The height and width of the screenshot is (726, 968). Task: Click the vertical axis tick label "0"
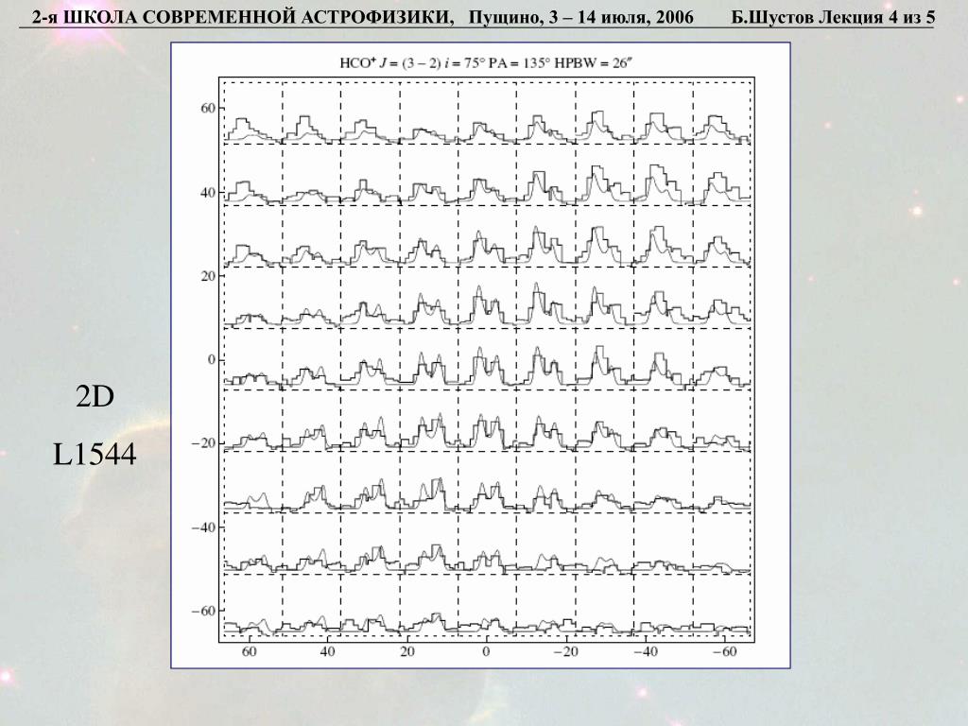coord(212,360)
